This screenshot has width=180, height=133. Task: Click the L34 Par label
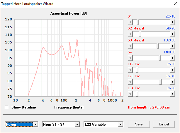(134, 88)
